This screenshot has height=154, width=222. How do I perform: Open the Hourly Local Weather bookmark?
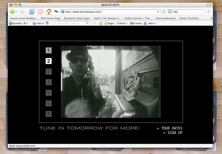point(24,18)
